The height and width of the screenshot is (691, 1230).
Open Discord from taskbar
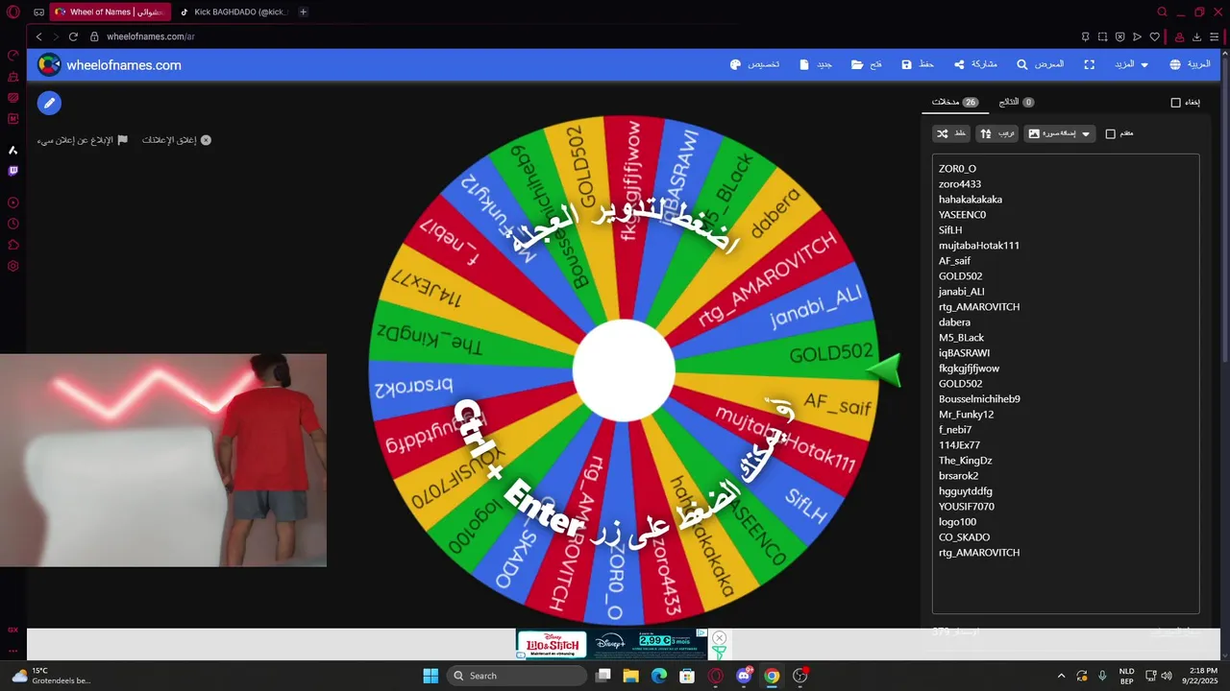(744, 676)
